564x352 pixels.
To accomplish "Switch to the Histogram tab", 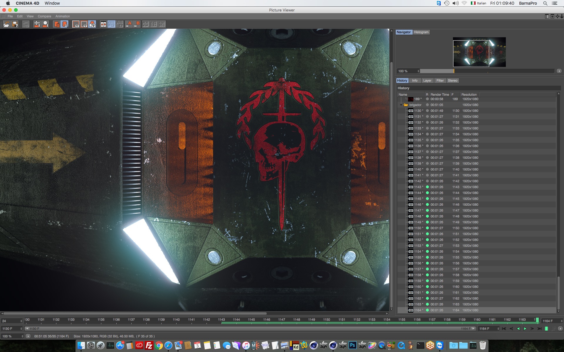I will click(x=421, y=32).
